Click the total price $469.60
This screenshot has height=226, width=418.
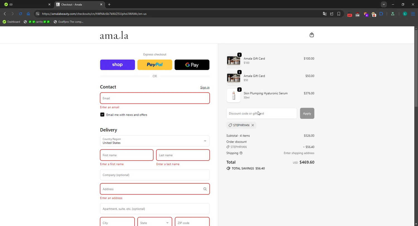(307, 162)
